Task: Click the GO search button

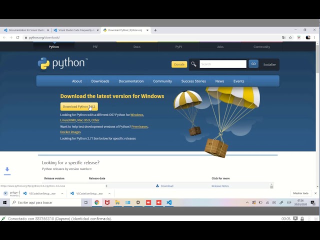Action: coord(253,64)
